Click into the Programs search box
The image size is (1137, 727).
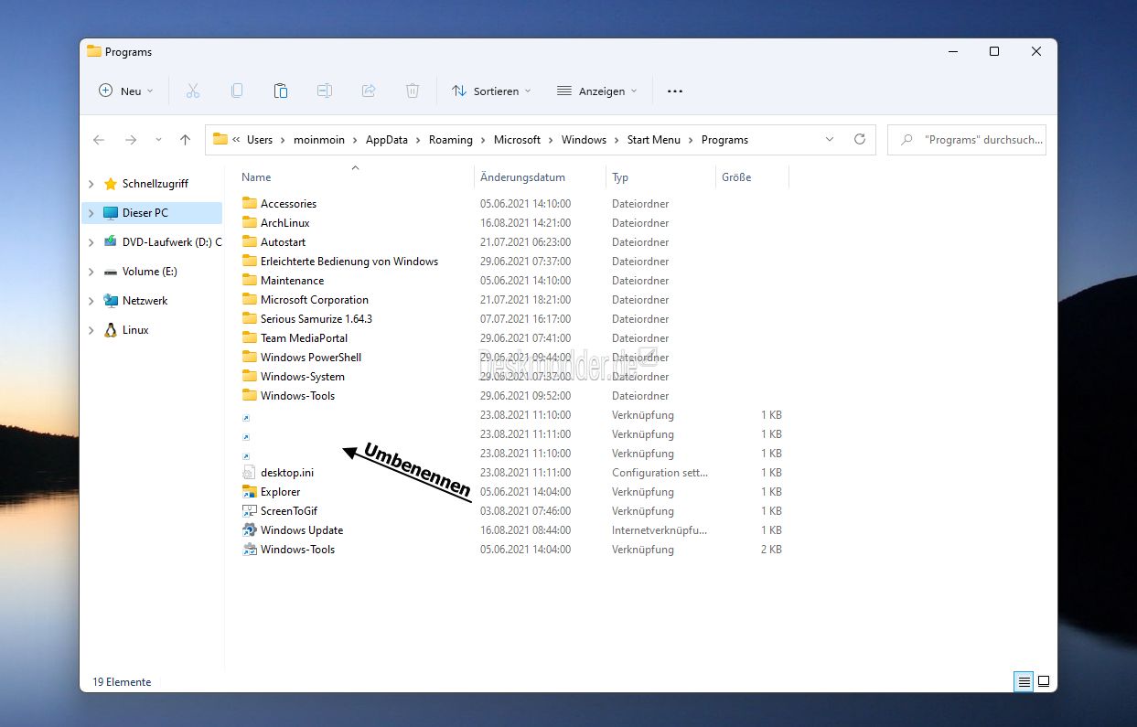[967, 140]
